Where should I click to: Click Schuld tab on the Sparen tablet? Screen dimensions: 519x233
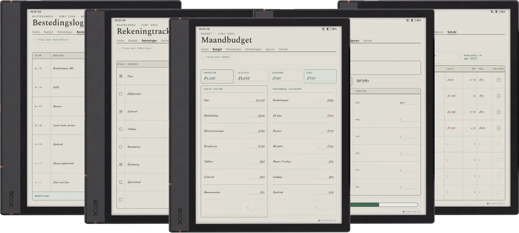368,40
